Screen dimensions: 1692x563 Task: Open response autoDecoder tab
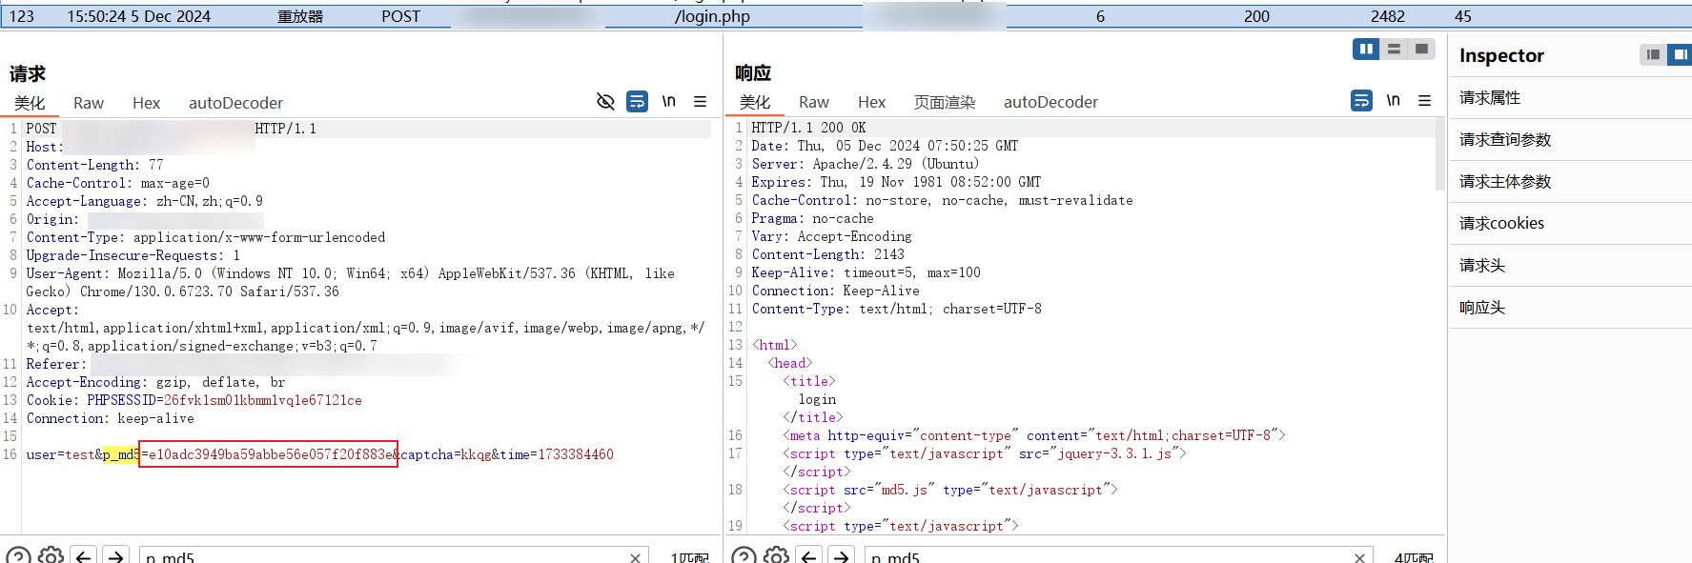(1050, 102)
